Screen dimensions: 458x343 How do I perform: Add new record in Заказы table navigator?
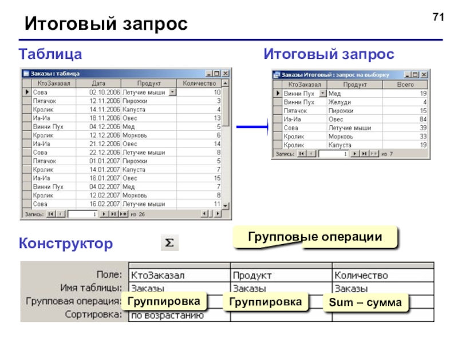click(x=123, y=214)
